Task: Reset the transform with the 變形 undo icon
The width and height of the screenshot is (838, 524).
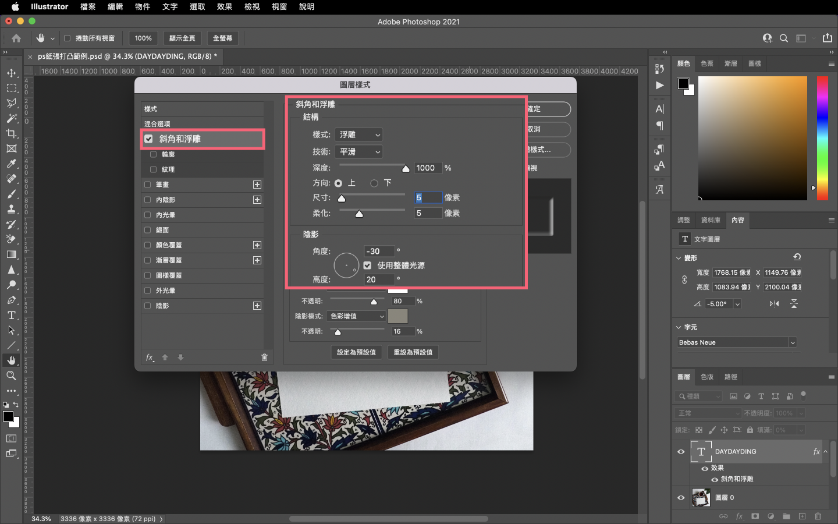Action: pos(797,257)
